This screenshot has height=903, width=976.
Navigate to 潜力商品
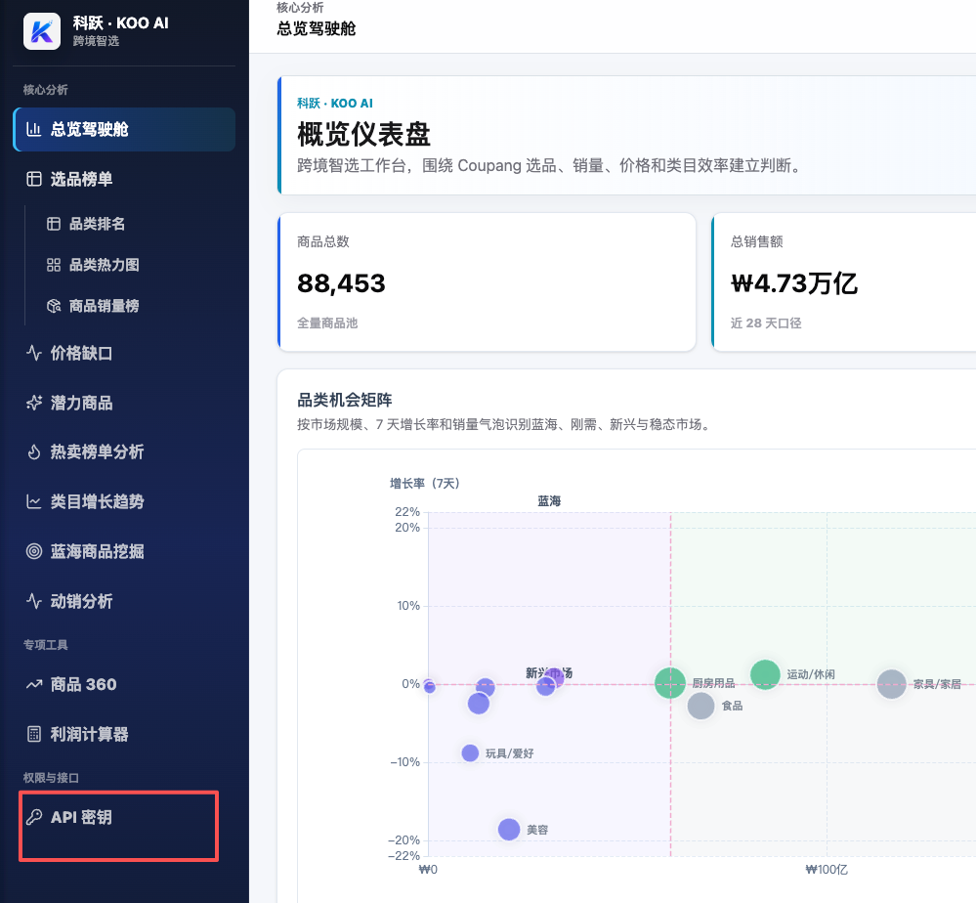(124, 403)
